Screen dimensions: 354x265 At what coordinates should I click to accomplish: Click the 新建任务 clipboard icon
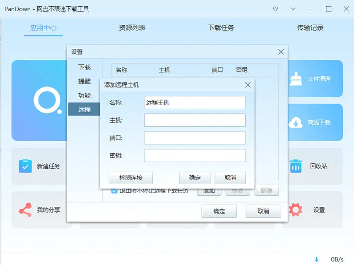pos(25,166)
